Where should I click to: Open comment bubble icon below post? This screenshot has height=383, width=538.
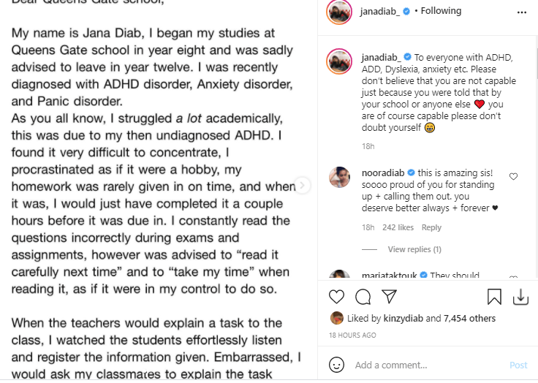[363, 297]
